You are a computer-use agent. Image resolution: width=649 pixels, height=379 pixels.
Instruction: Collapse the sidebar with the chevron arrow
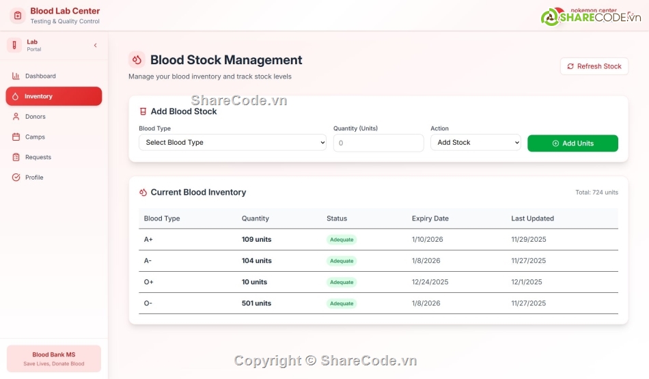pyautogui.click(x=95, y=45)
